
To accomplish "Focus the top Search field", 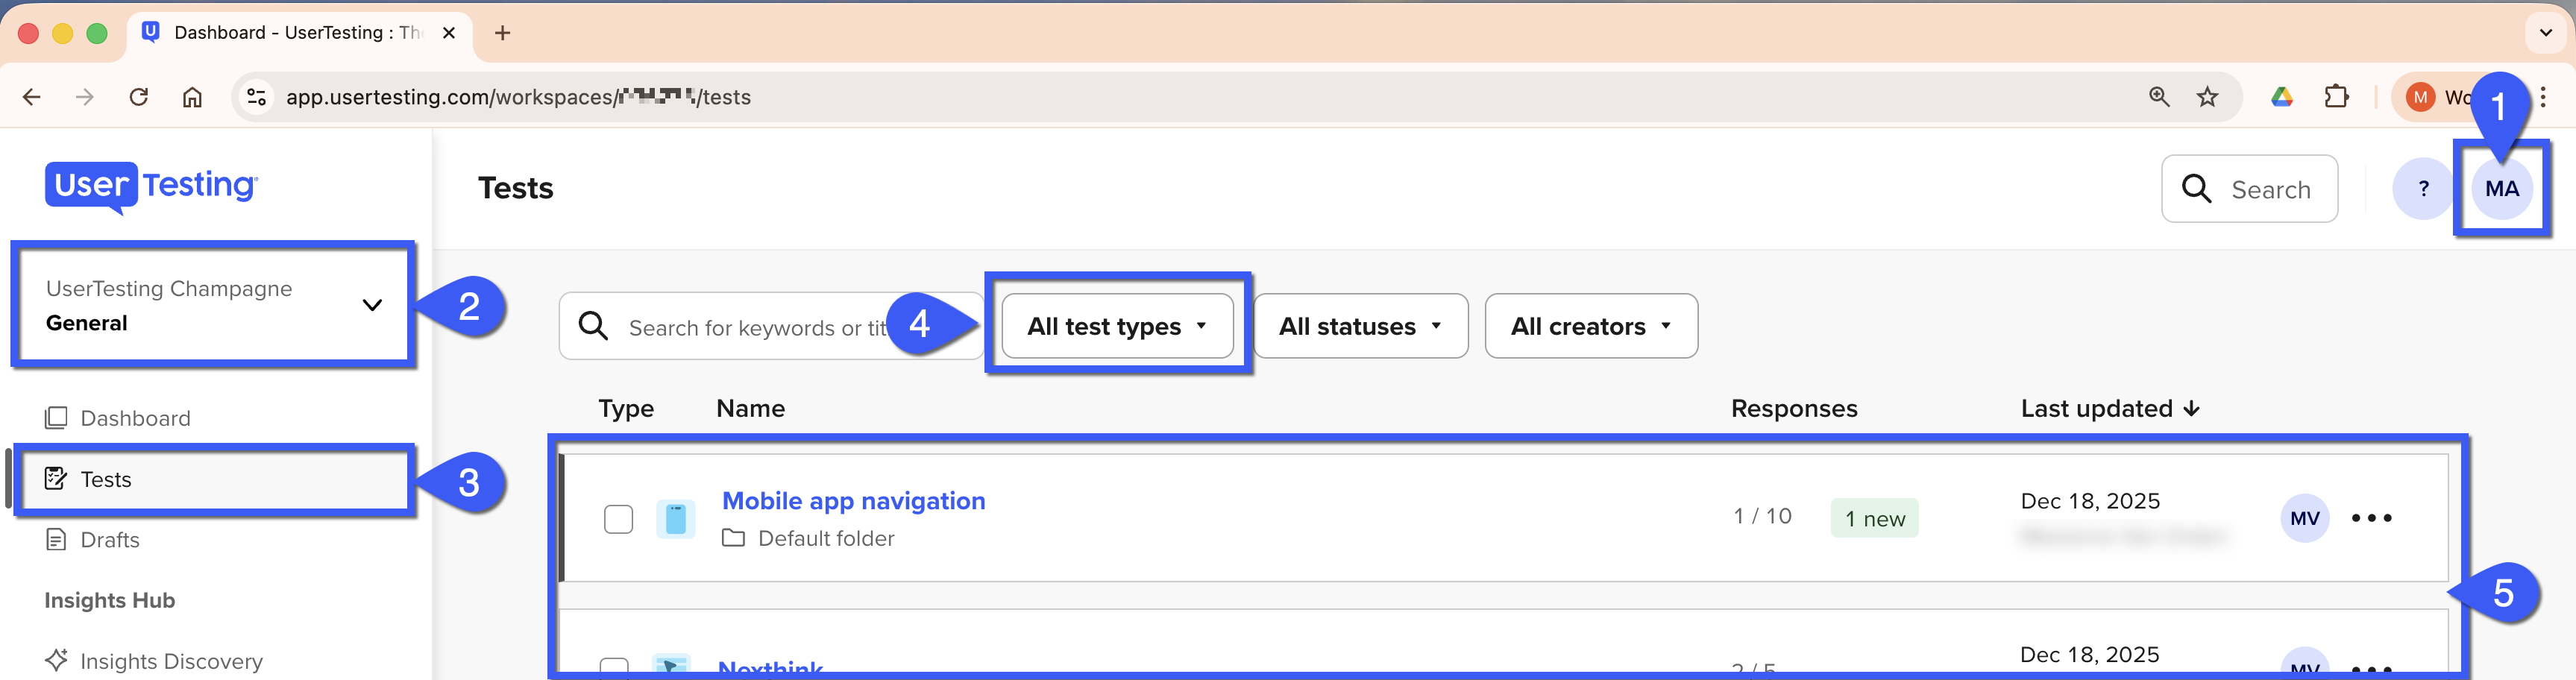I will [x=2249, y=189].
